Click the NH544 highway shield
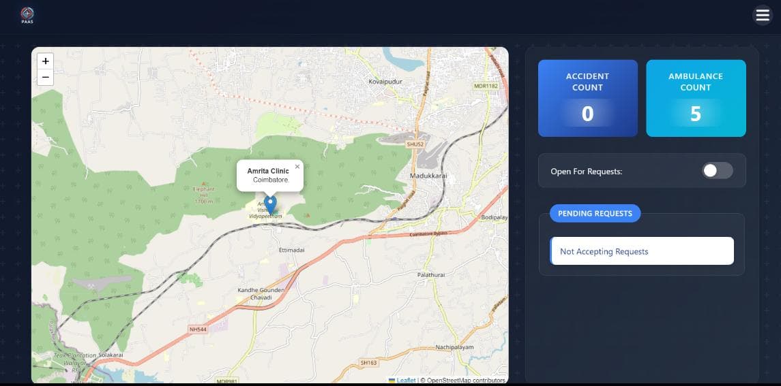The height and width of the screenshot is (386, 781). (198, 329)
